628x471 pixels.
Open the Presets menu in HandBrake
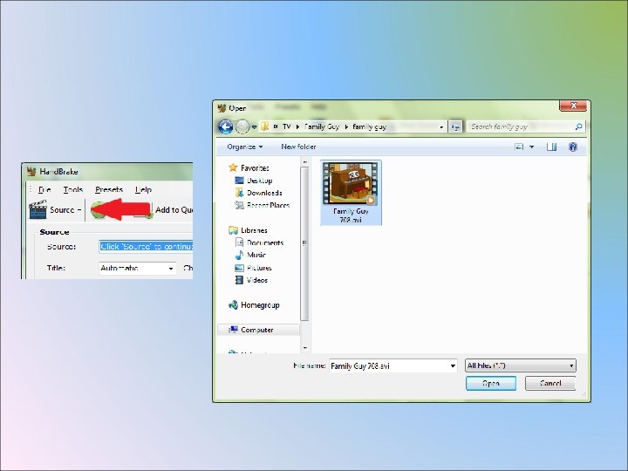click(109, 189)
